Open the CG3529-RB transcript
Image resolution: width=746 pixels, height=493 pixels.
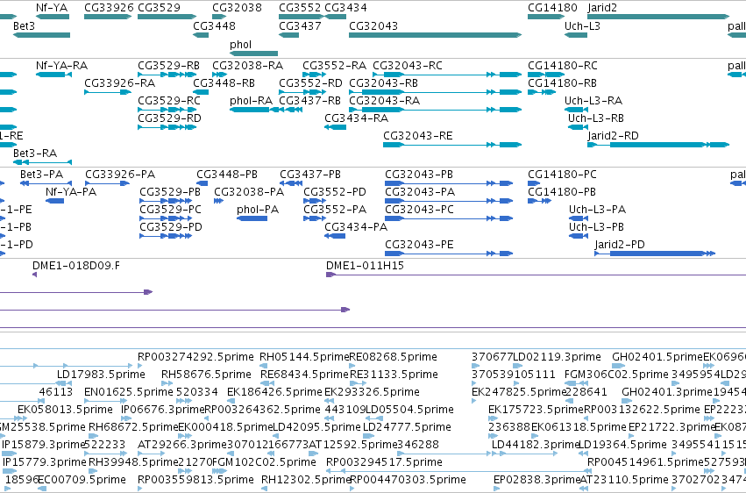point(167,75)
